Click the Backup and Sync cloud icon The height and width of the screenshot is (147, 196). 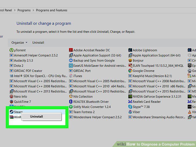pyautogui.click(x=71, y=61)
